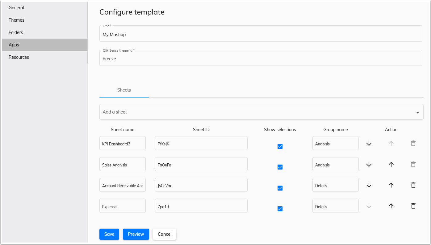
Task: Enable Show selections for Sales Analysis
Action: click(x=280, y=167)
